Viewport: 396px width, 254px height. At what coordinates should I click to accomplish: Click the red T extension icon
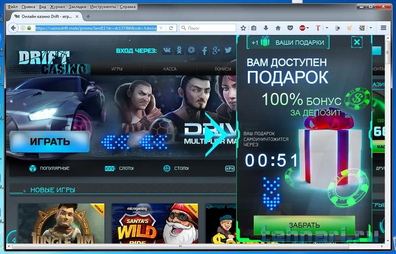click(318, 28)
